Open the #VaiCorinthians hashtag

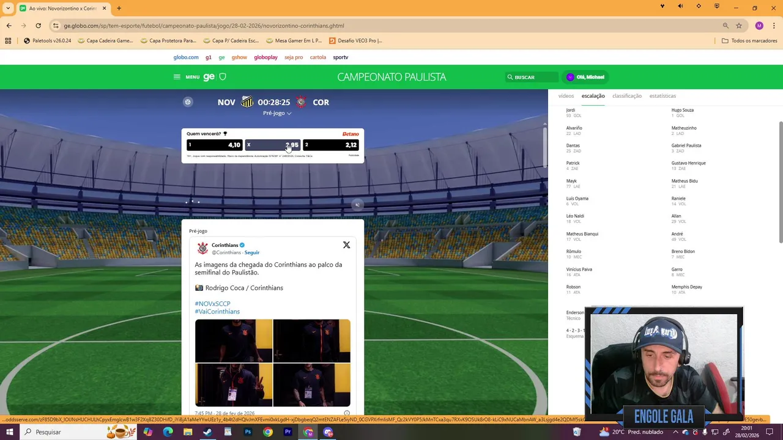pos(217,312)
